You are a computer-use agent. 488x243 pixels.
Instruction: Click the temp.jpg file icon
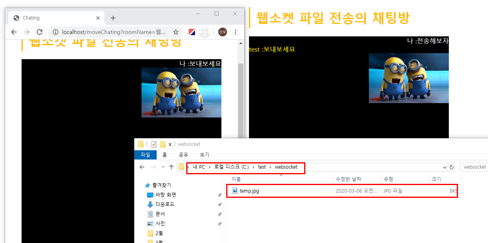pos(235,191)
